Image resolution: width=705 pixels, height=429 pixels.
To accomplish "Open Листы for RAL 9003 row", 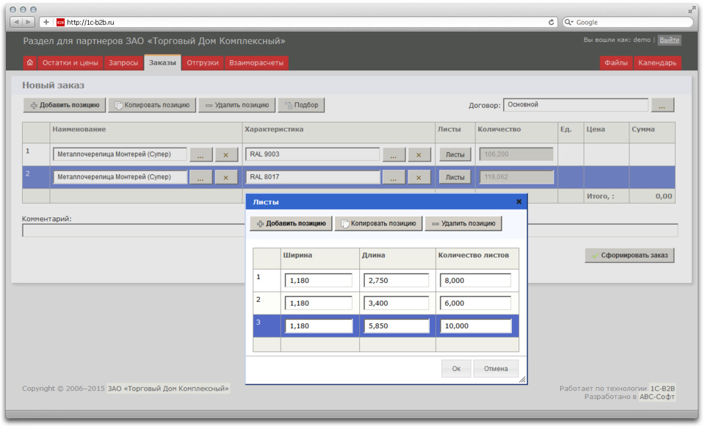I will coord(455,154).
